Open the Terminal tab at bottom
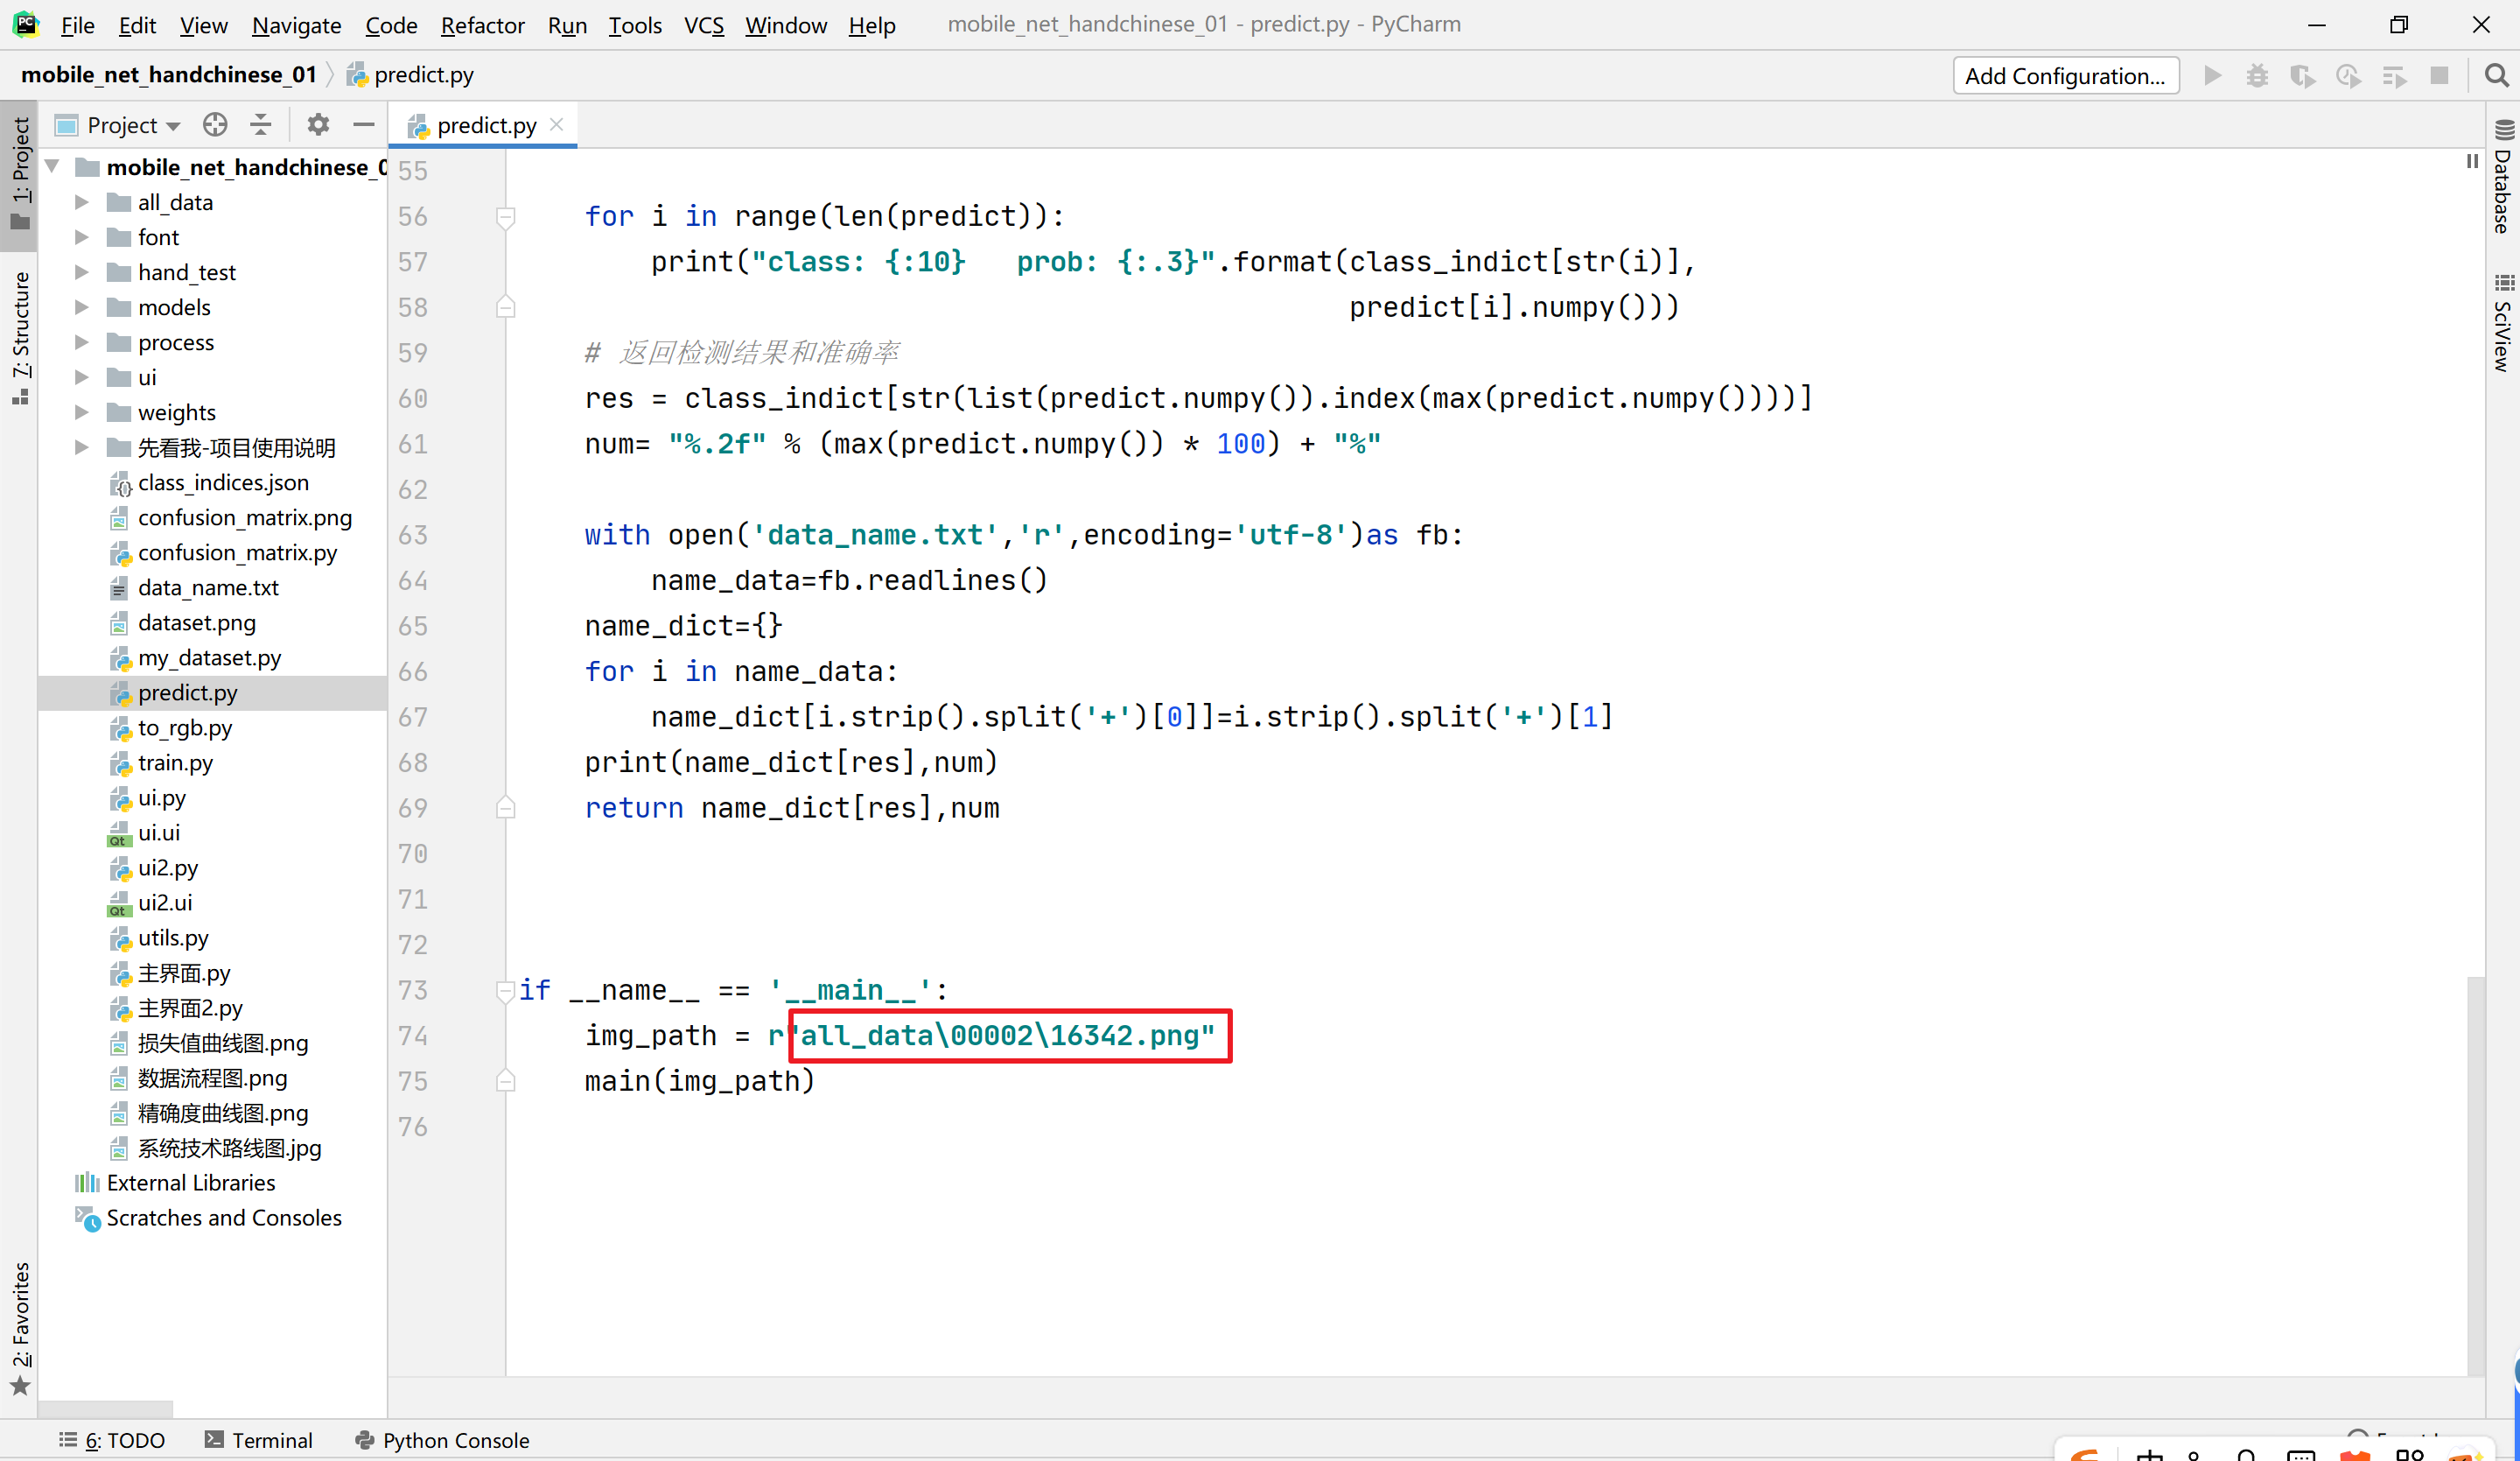The width and height of the screenshot is (2520, 1461). (259, 1440)
